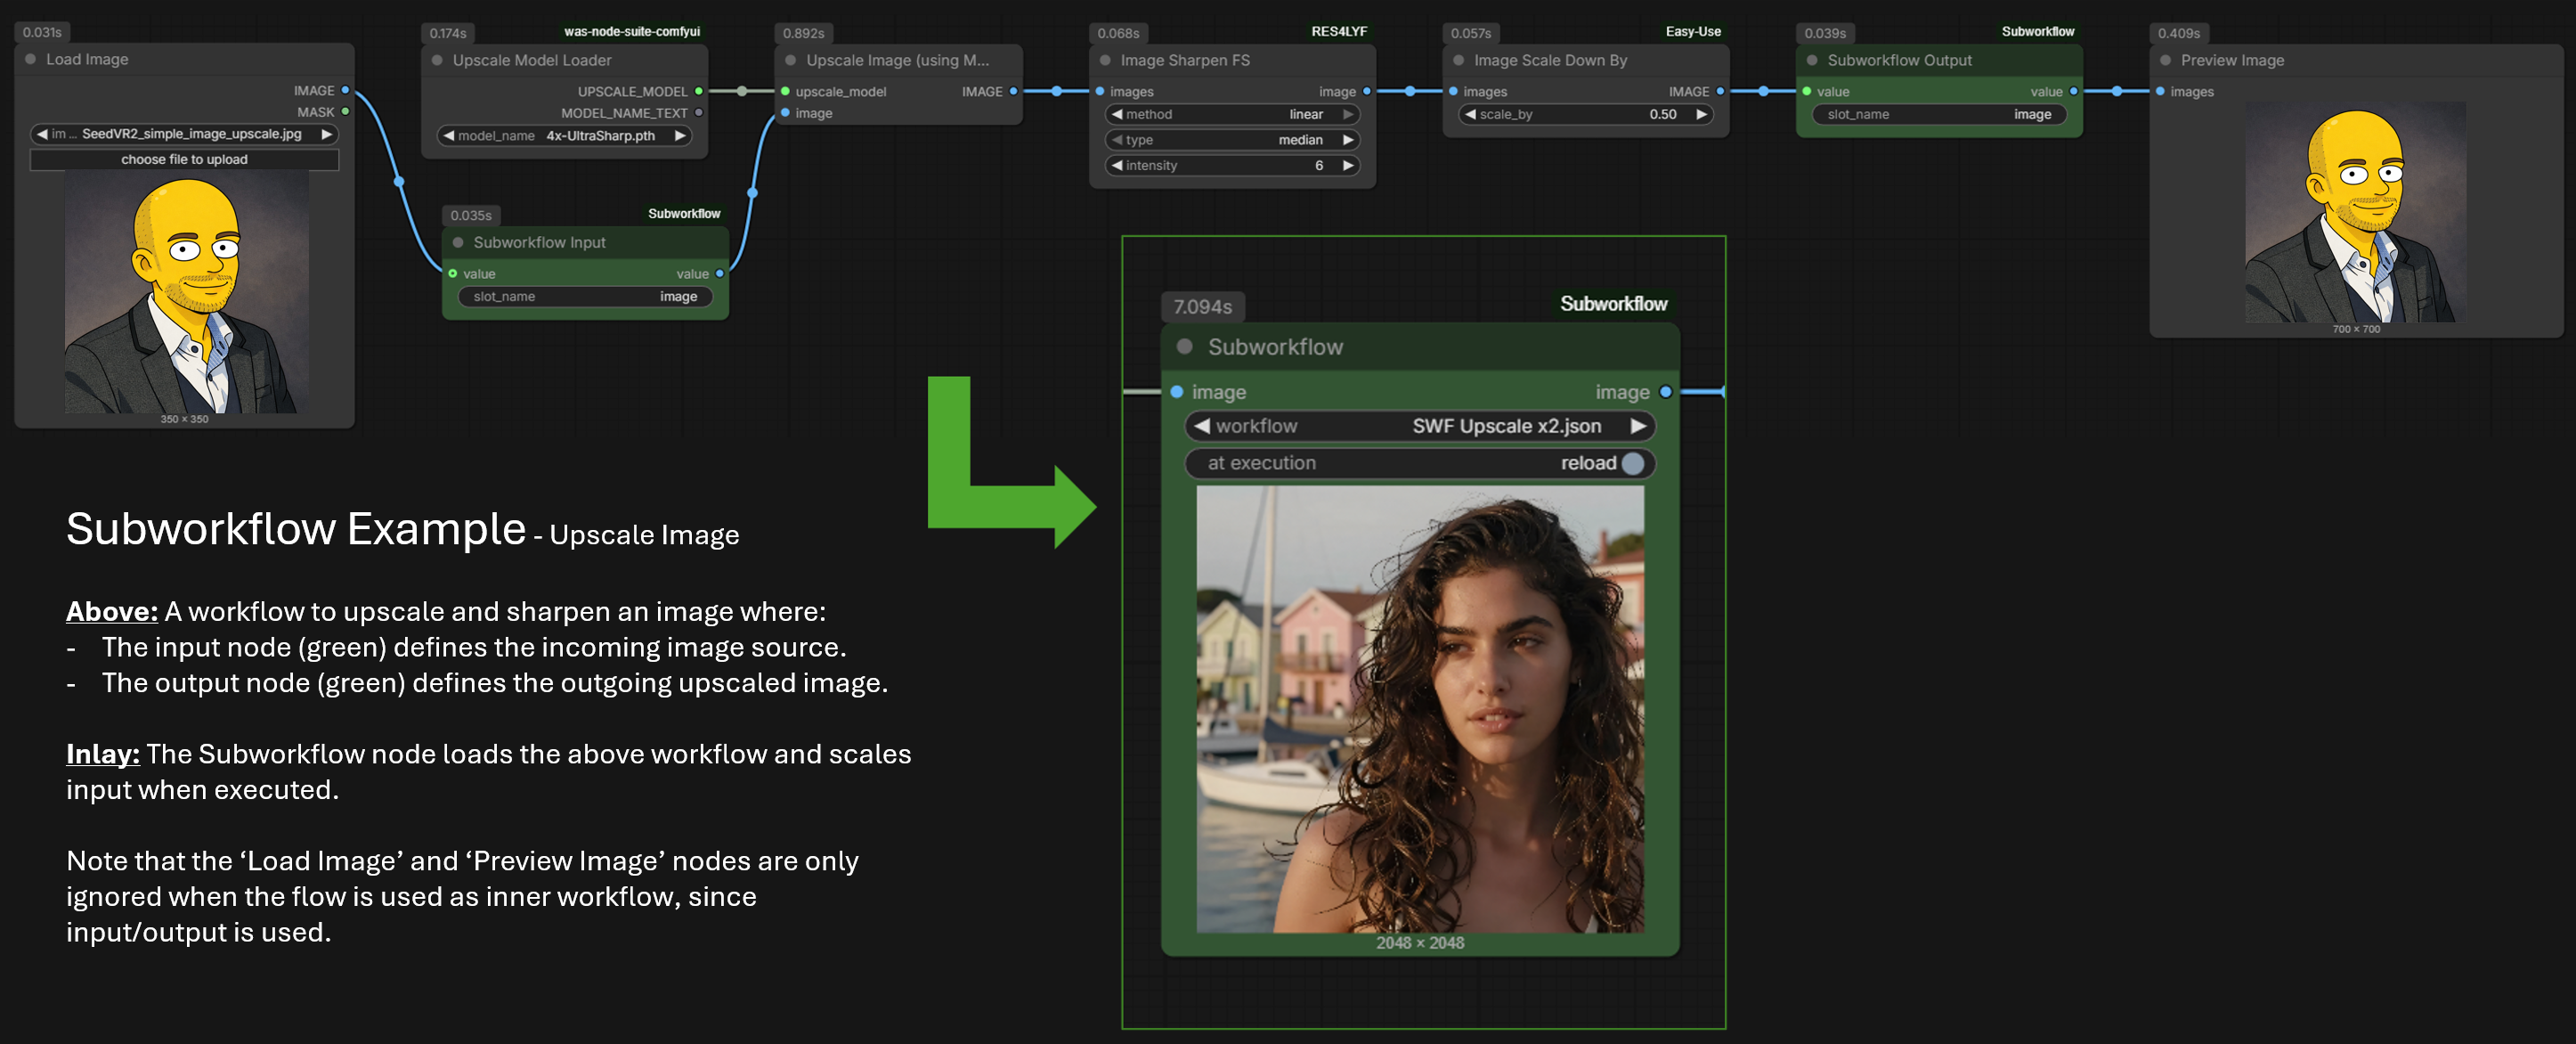Edit slot_name field in Subworkflow Input
Viewport: 2576px width, 1044px height.
(585, 296)
